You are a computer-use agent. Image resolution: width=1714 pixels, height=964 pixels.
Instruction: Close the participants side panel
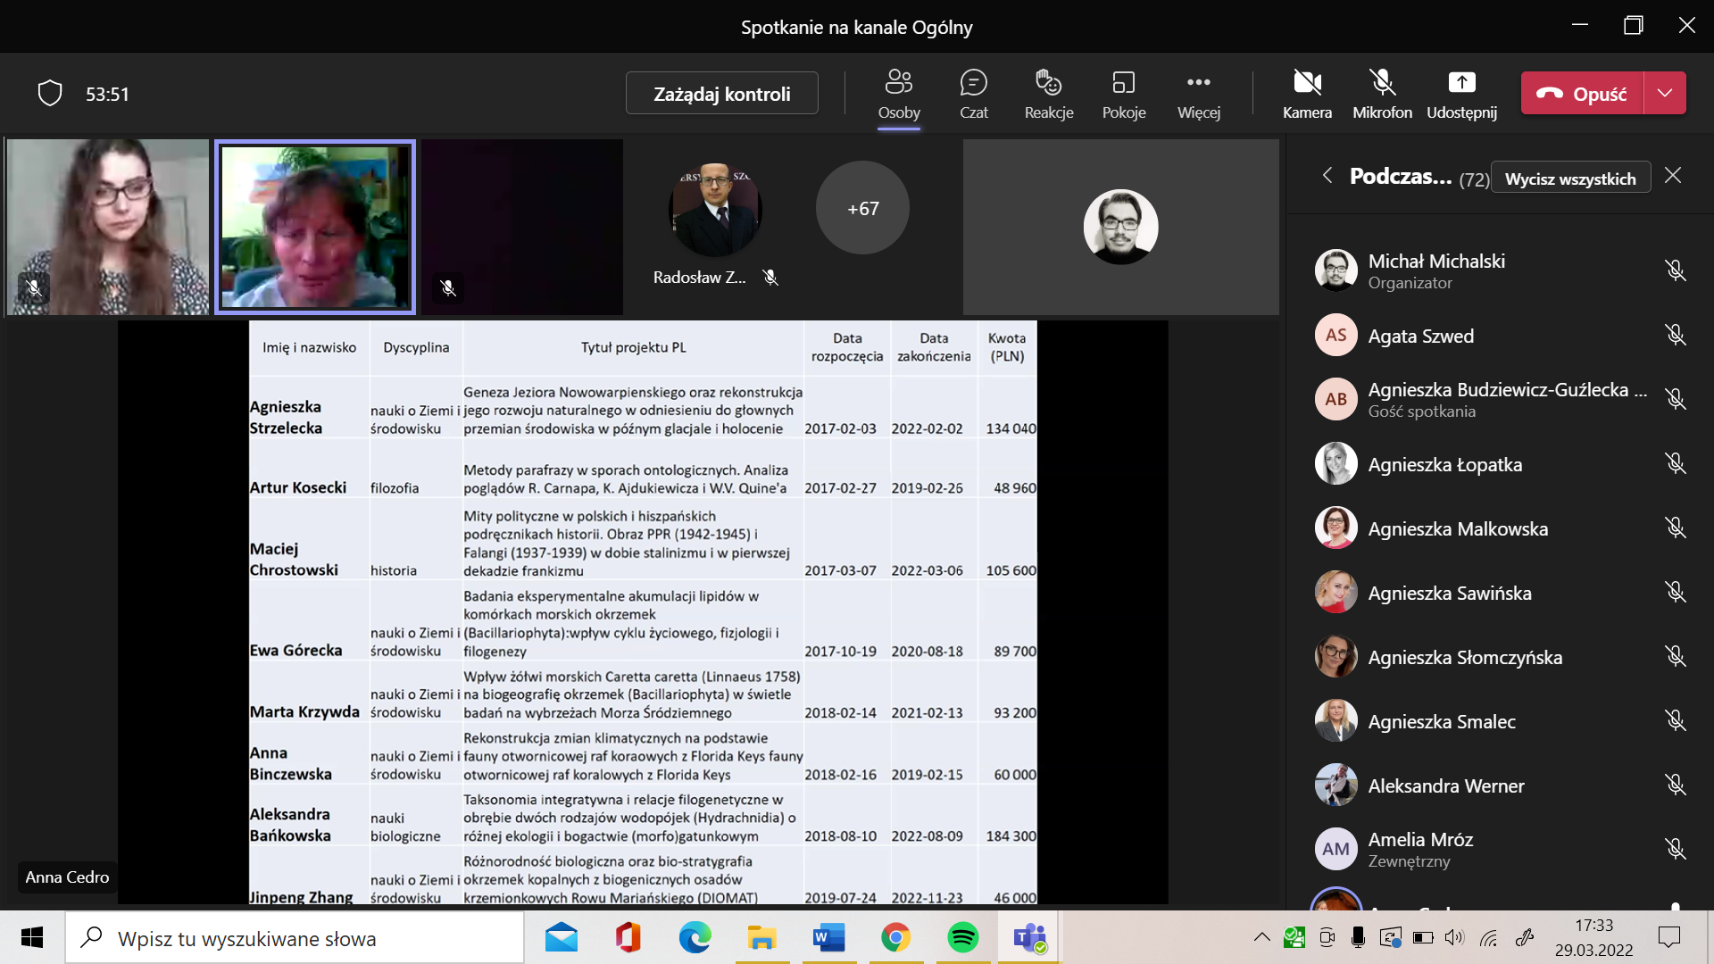click(1673, 176)
